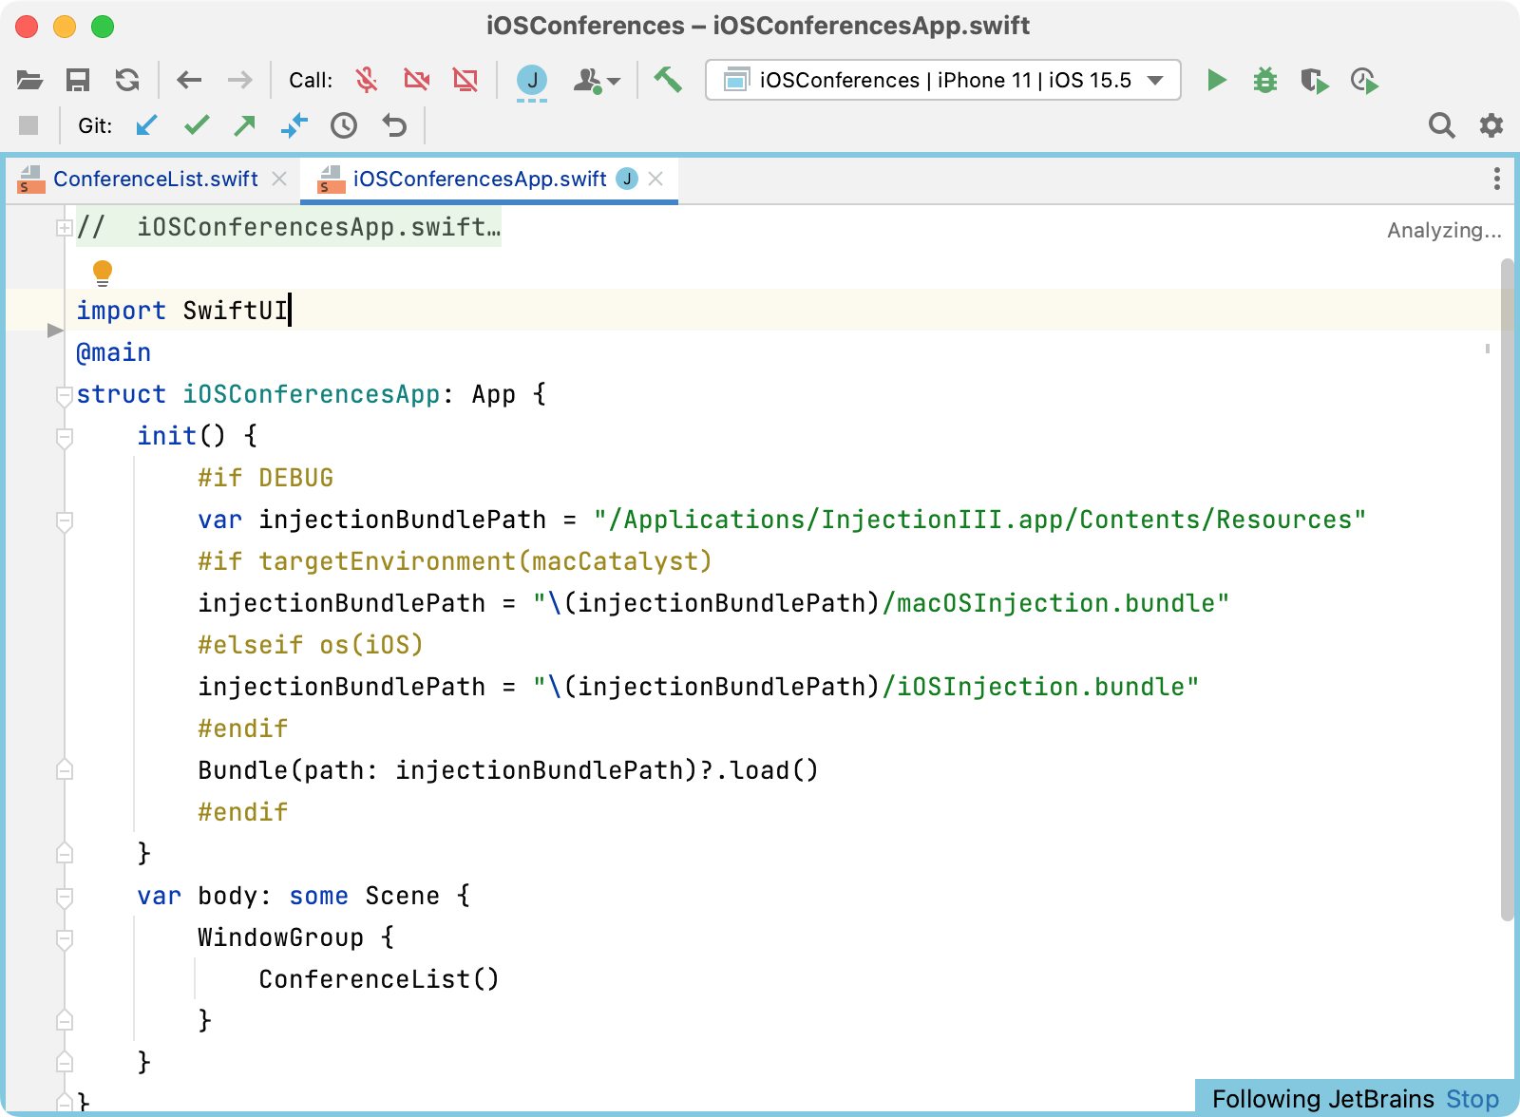This screenshot has height=1117, width=1520.
Task: Start debugging with the bug icon
Action: [x=1264, y=80]
